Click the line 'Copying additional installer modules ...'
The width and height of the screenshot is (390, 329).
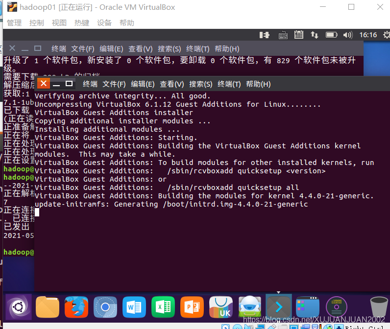click(122, 121)
